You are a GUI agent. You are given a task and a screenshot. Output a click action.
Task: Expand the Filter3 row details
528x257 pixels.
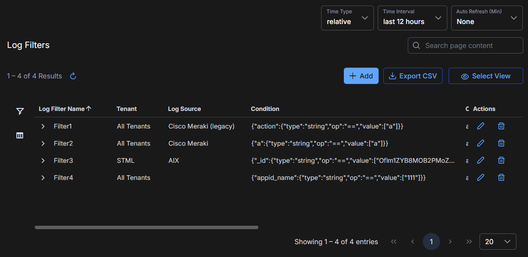pyautogui.click(x=43, y=161)
